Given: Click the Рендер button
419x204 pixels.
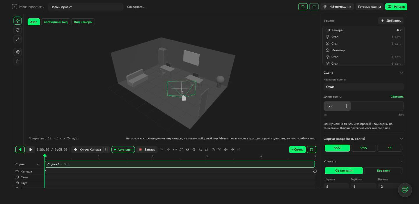Looking at the screenshot, I should click(396, 7).
